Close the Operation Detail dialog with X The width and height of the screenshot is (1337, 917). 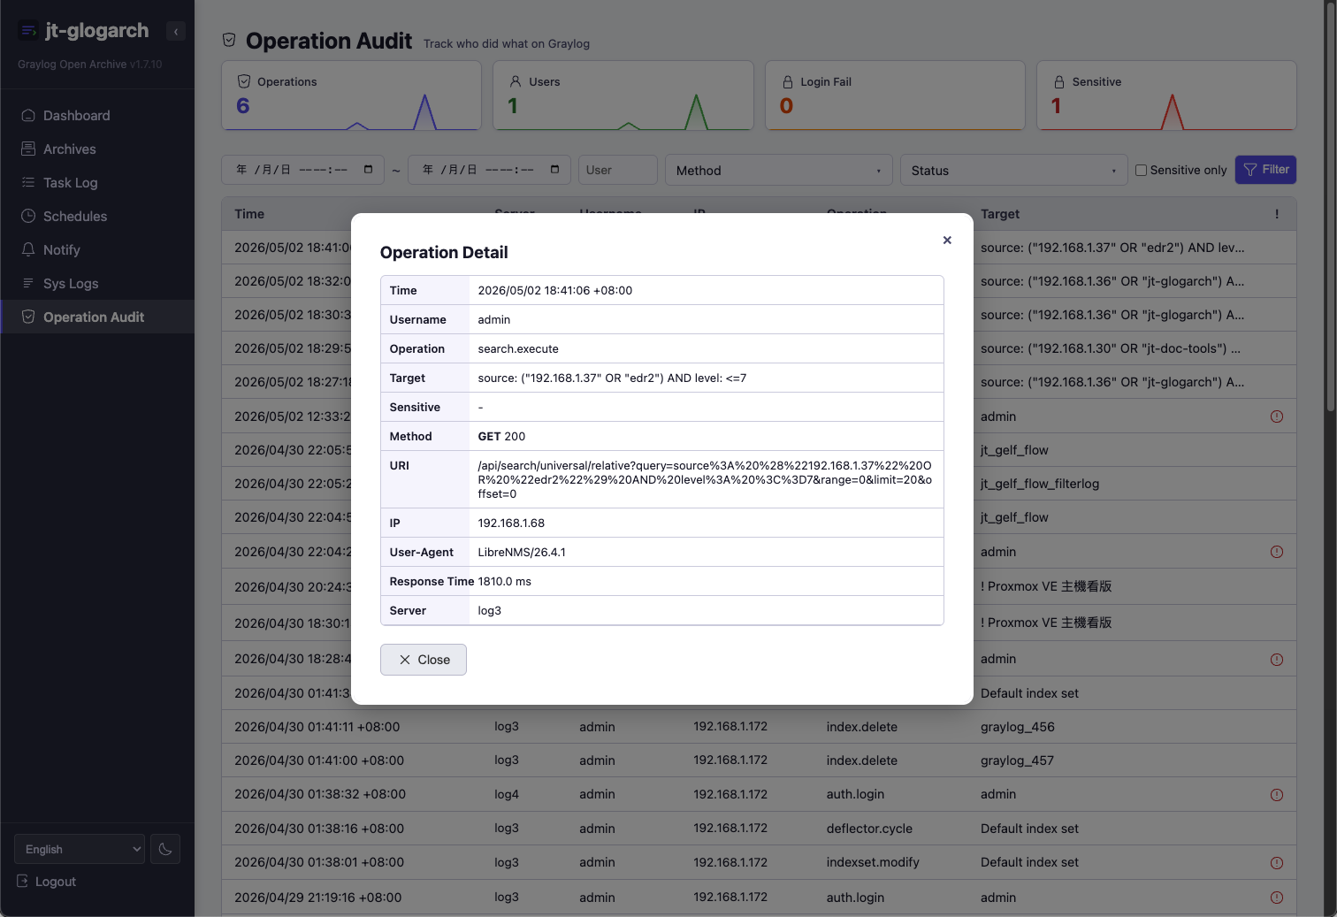pos(947,240)
